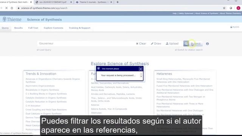242x136 pixels.
Task: Open the Safety Statement link
Action: click(186, 14)
